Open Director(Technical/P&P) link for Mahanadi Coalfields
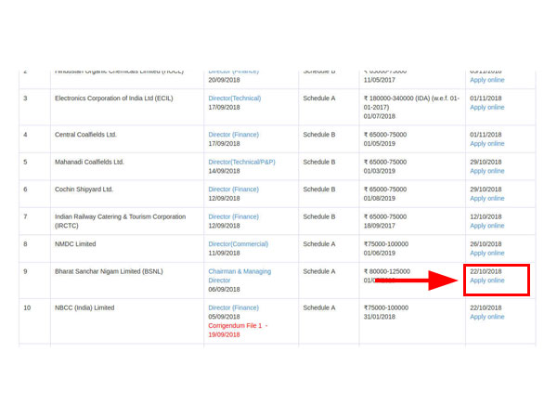 click(241, 162)
